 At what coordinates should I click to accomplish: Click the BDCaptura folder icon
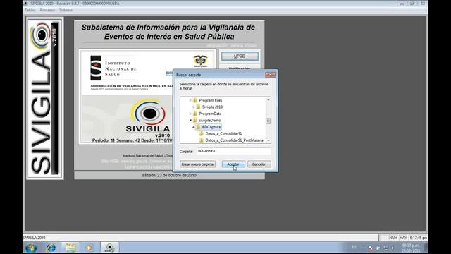click(198, 127)
